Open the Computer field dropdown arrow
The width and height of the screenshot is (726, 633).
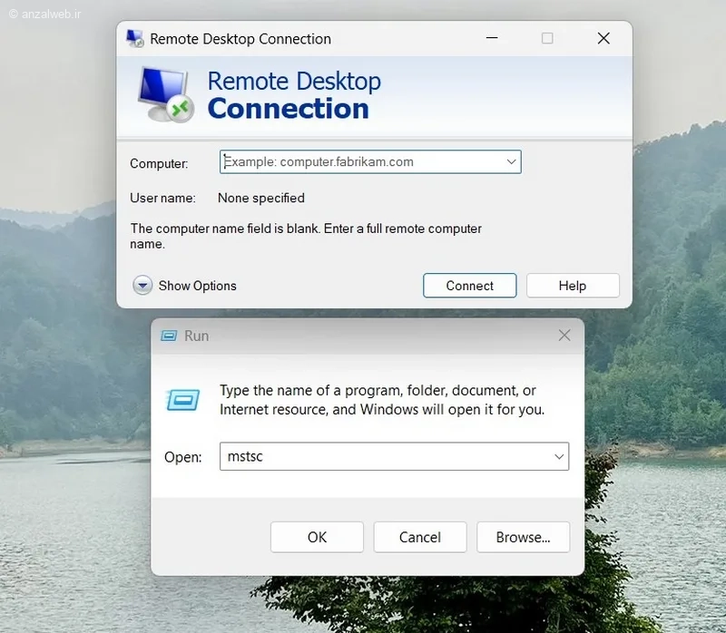pyautogui.click(x=511, y=162)
